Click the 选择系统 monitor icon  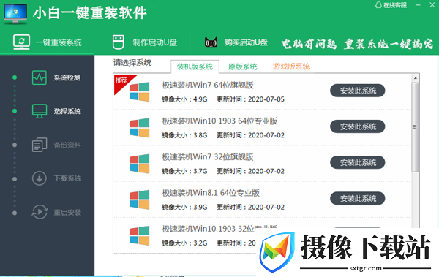pos(40,111)
